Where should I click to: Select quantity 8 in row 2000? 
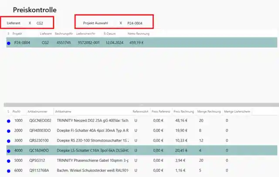tap(200, 130)
